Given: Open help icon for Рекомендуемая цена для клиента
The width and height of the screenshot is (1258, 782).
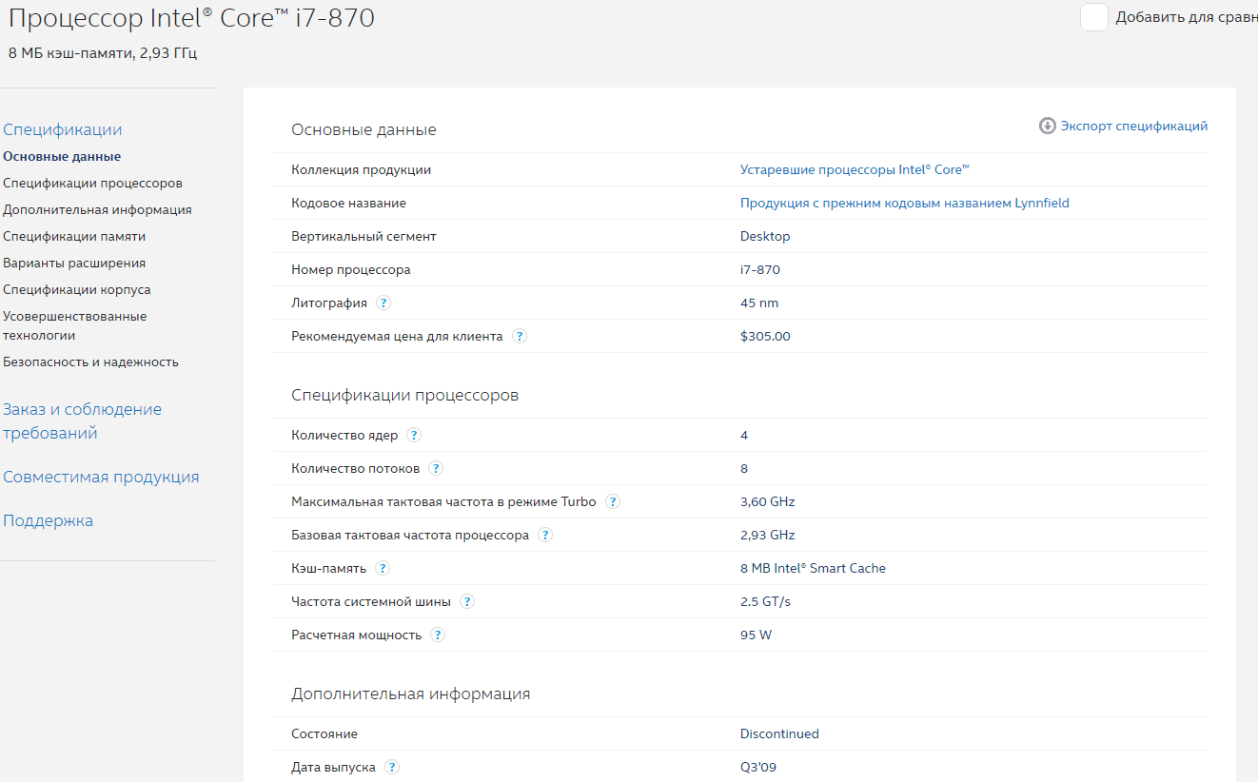Looking at the screenshot, I should click(x=520, y=336).
